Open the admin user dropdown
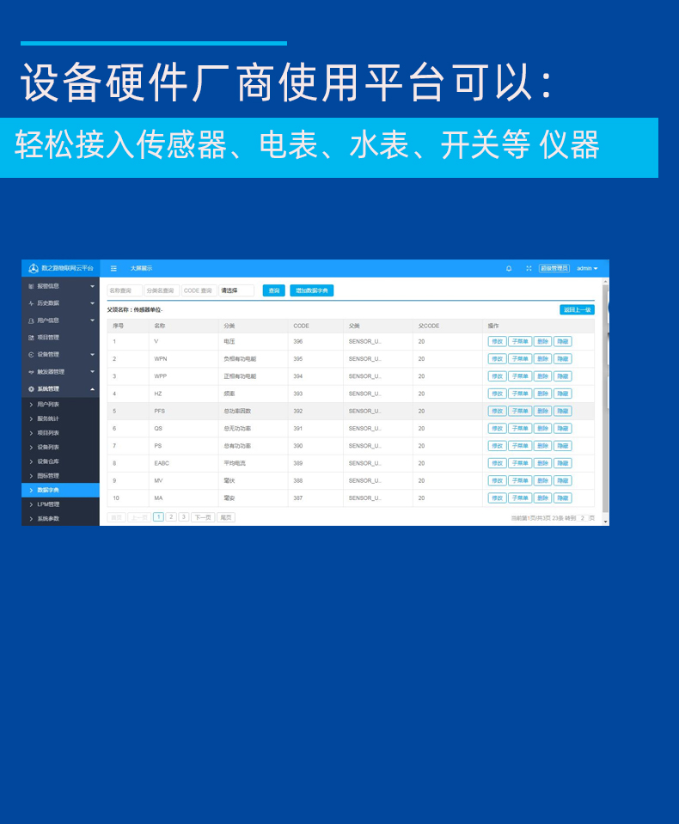 [x=587, y=269]
